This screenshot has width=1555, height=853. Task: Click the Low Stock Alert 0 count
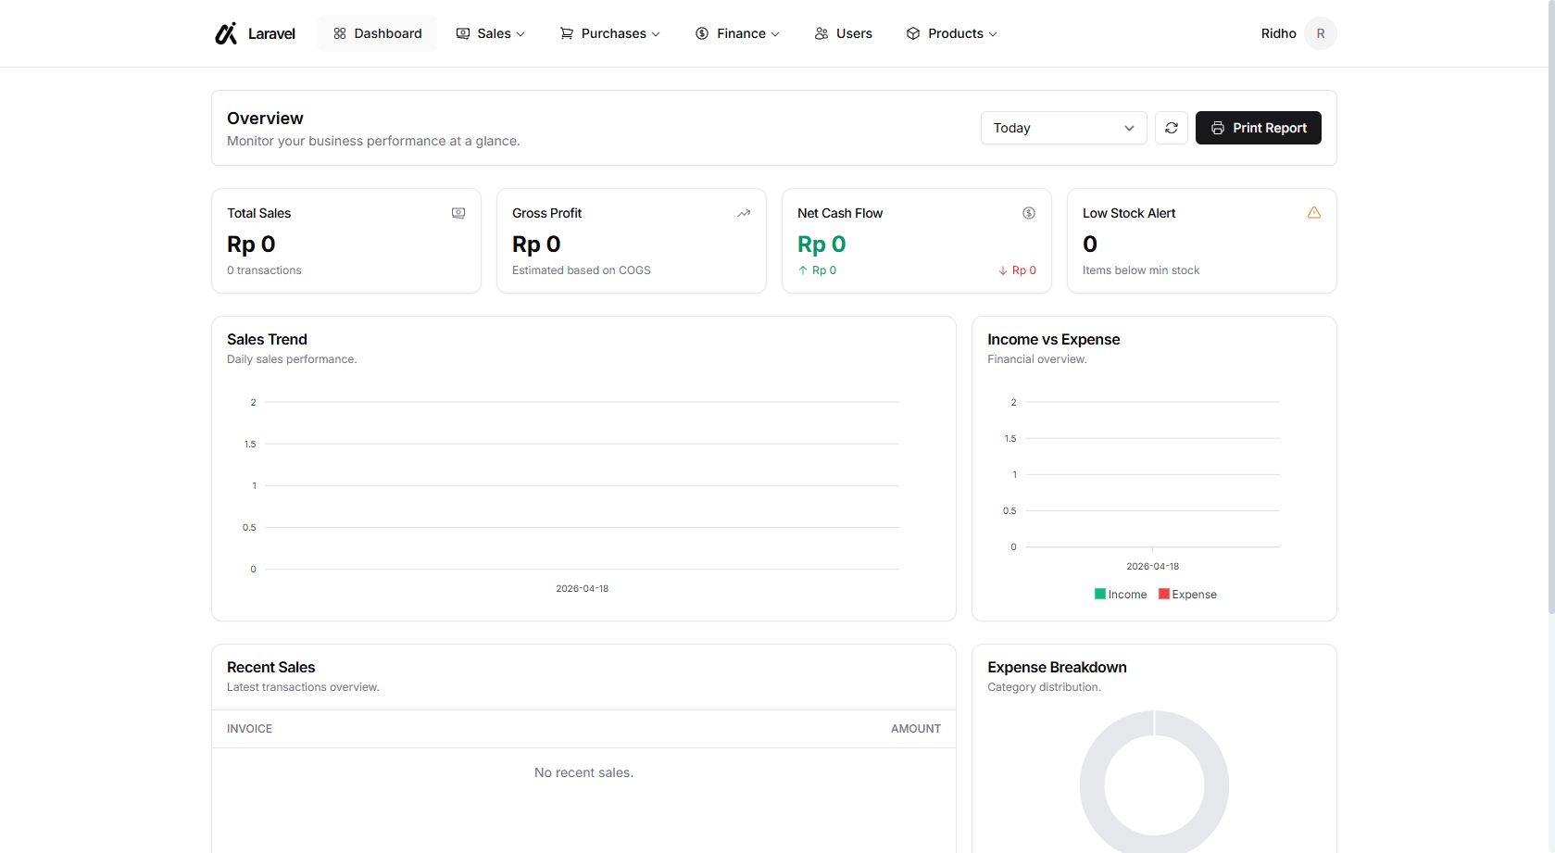(x=1090, y=245)
